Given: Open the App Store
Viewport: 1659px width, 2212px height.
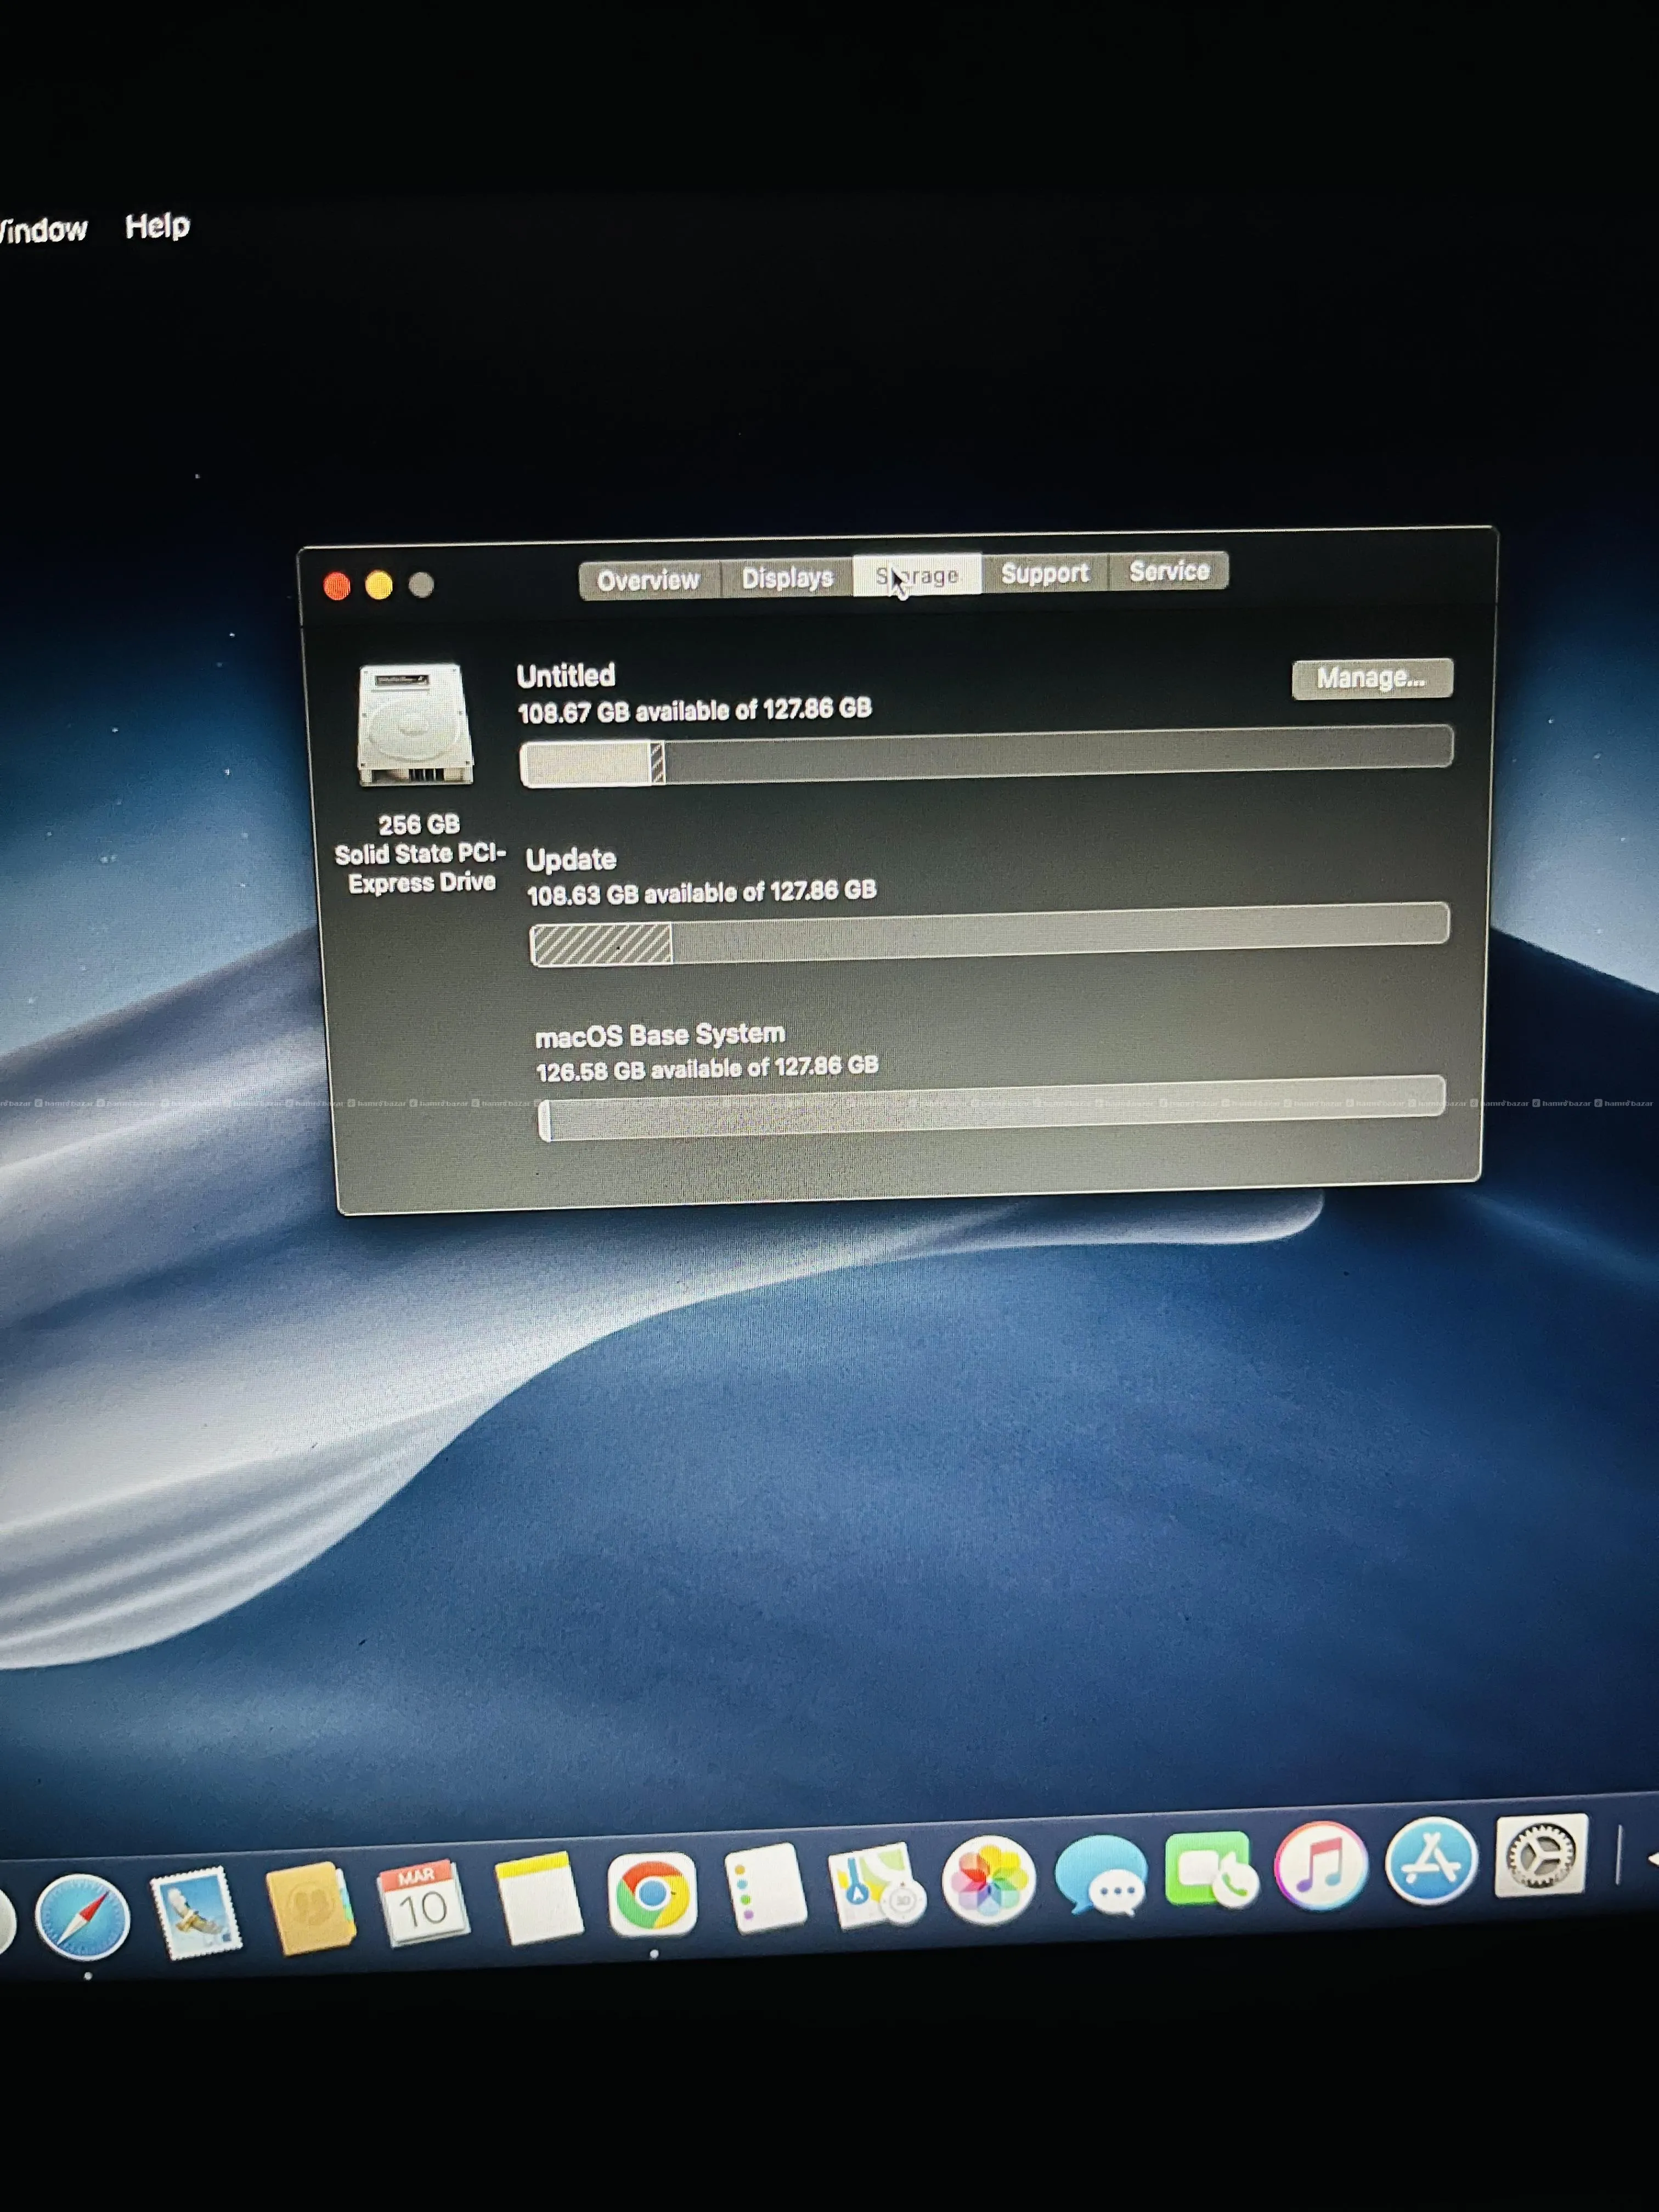Looking at the screenshot, I should tap(1431, 1861).
